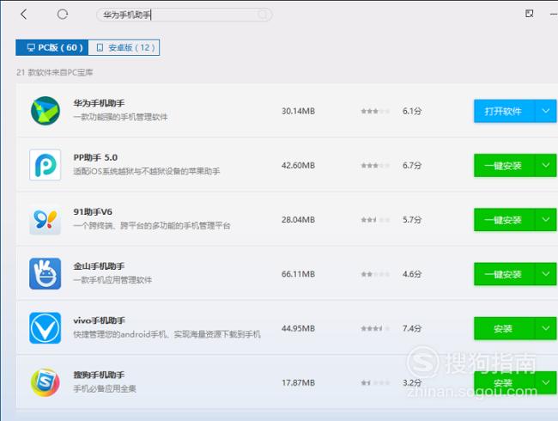Open the vivo手机助手 app icon
Viewport: 558px width, 421px height.
click(45, 328)
